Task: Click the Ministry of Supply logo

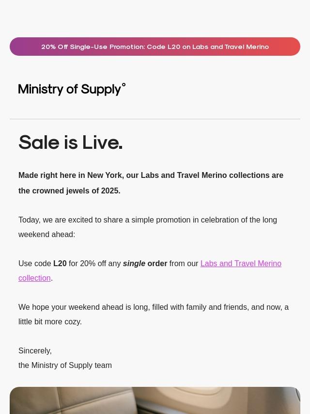Action: click(72, 89)
